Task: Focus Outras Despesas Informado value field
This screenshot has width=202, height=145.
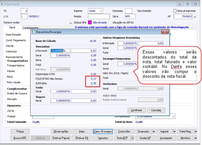Action: [151, 43]
